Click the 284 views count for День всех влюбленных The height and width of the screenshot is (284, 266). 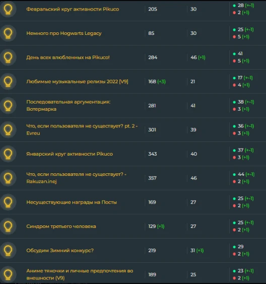tap(153, 58)
